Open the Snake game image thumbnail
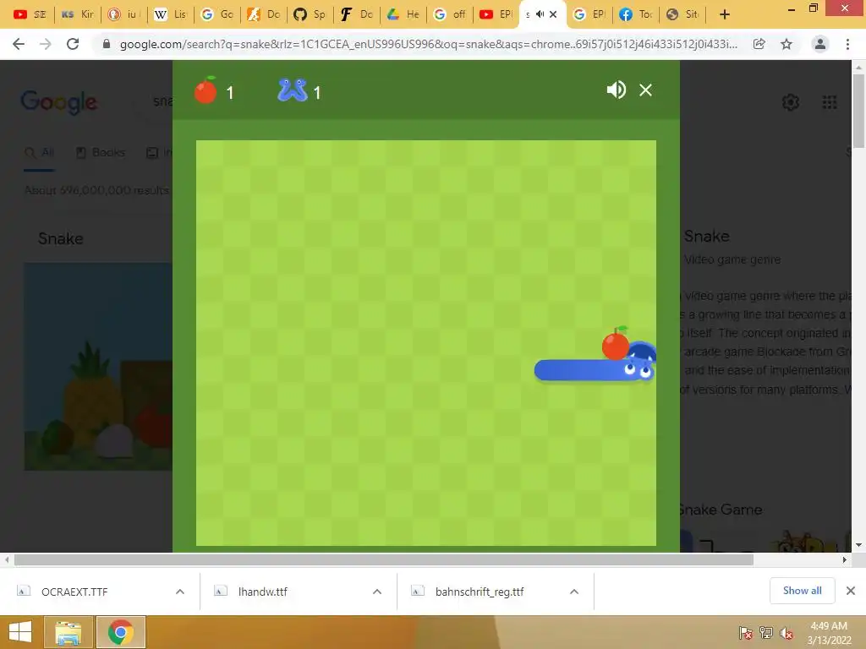 tap(98, 367)
